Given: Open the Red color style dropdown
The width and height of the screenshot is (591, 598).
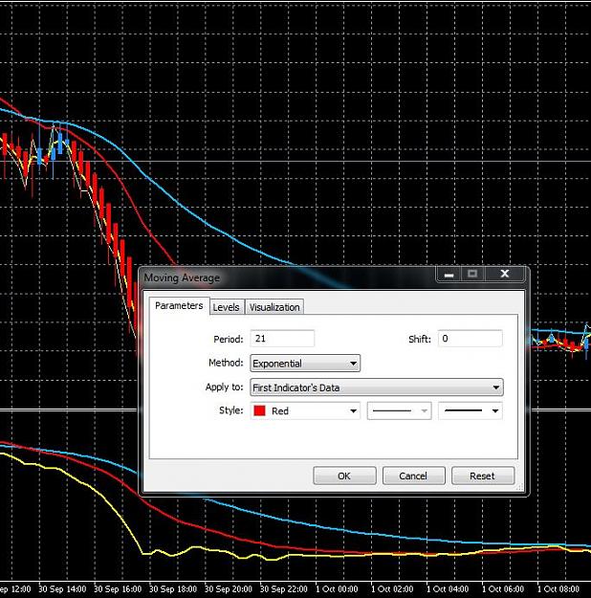Looking at the screenshot, I should point(305,410).
